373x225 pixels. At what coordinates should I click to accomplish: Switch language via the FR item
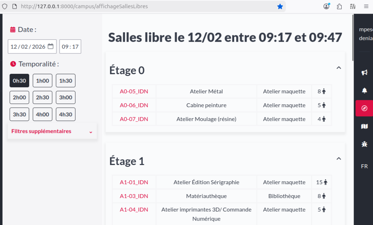coord(364,166)
